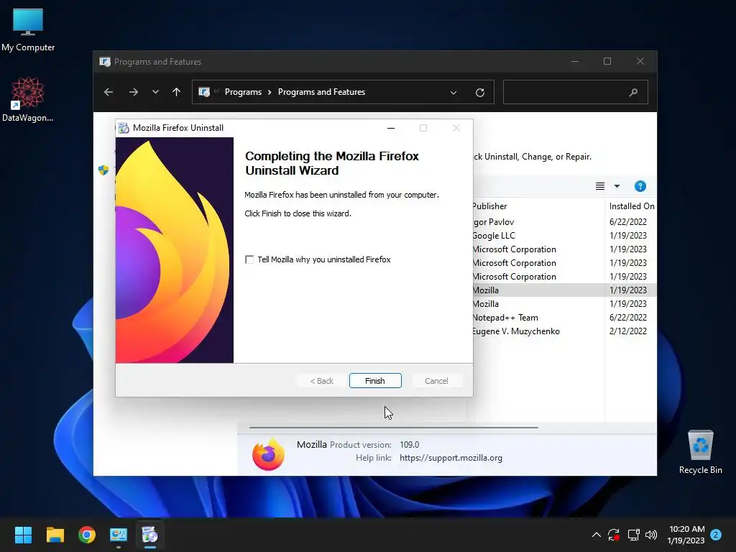Refresh the Programs and Features list
The image size is (736, 552).
479,93
